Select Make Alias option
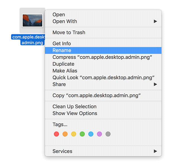Image resolution: width=172 pixels, height=168 pixels. tap(65, 71)
